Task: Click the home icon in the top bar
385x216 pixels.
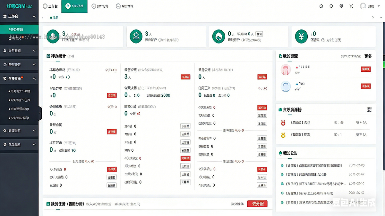Action: (321, 6)
